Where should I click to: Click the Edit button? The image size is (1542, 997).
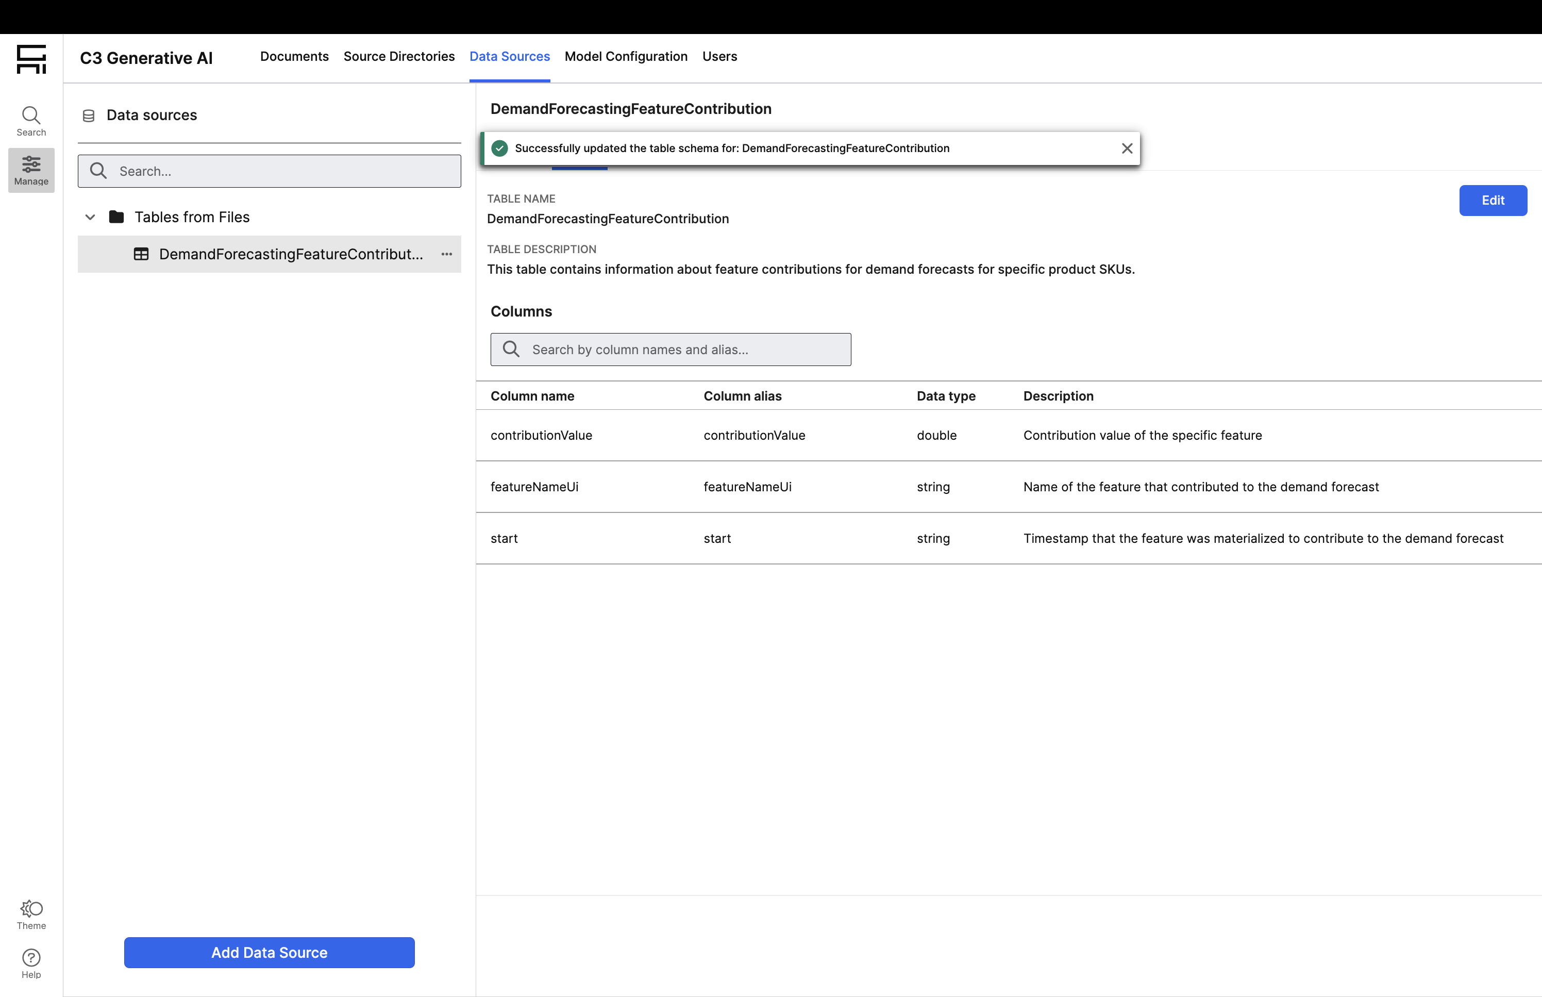pos(1492,200)
